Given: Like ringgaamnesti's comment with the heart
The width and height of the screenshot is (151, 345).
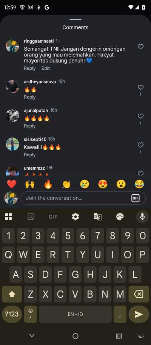Looking at the screenshot, I should tap(141, 47).
